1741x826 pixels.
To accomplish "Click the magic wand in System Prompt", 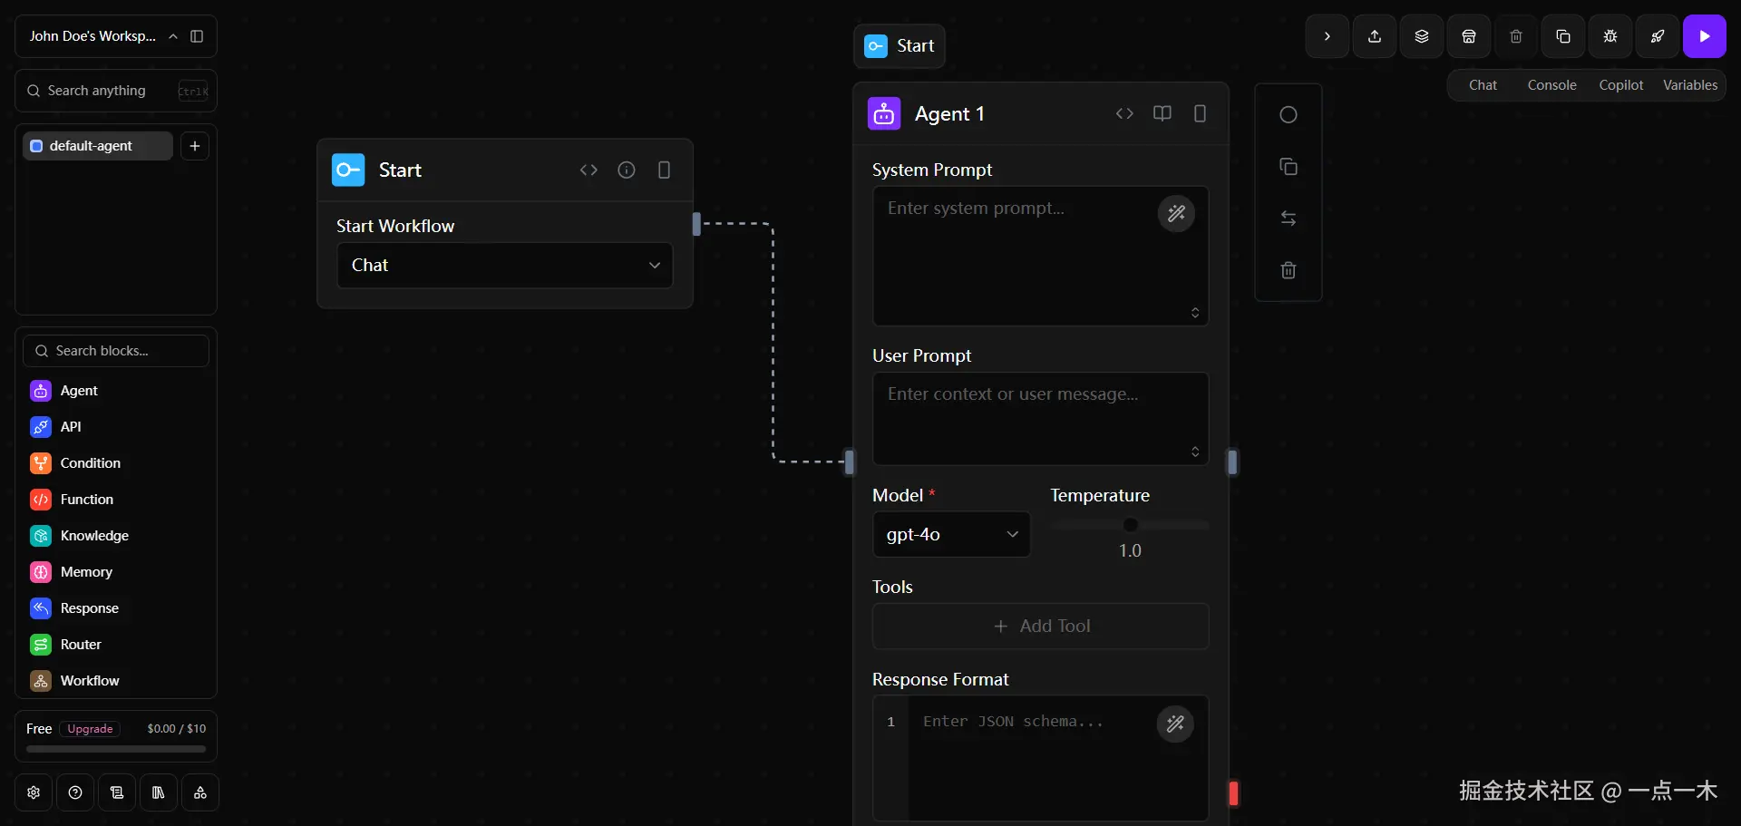I will [1176, 214].
